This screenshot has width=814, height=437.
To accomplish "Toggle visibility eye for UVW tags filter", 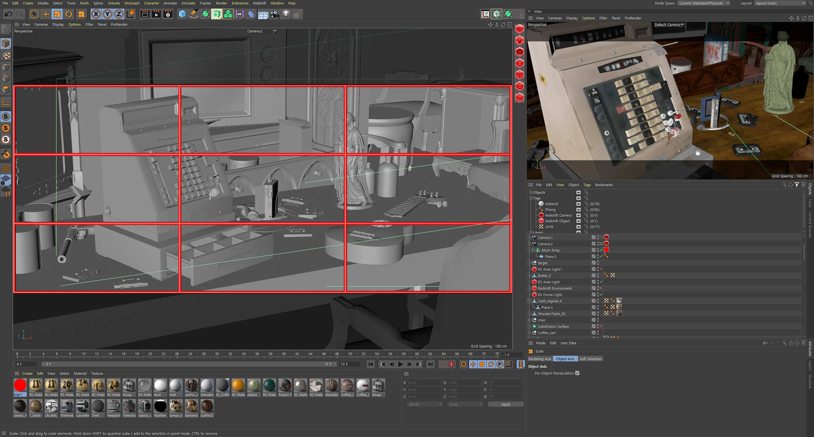I will (x=578, y=227).
